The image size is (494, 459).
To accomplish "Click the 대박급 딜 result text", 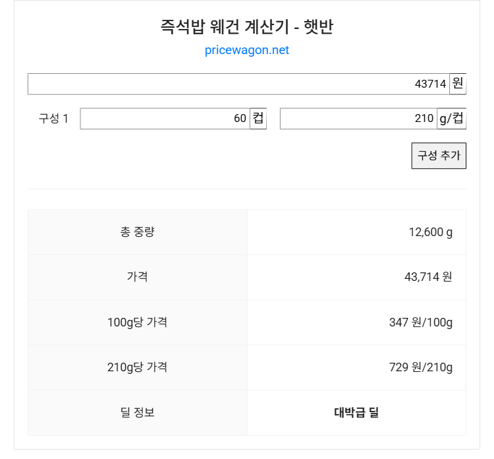I will click(356, 413).
